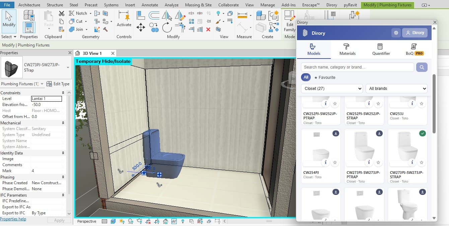Open the BoQ PRO tab in Dirory
The height and width of the screenshot is (226, 449).
tap(415, 49)
